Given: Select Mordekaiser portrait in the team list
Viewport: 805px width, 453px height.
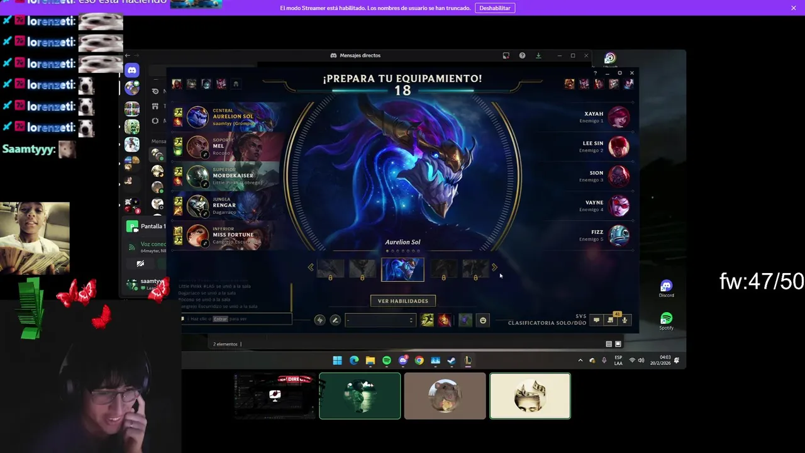Looking at the screenshot, I should (197, 176).
